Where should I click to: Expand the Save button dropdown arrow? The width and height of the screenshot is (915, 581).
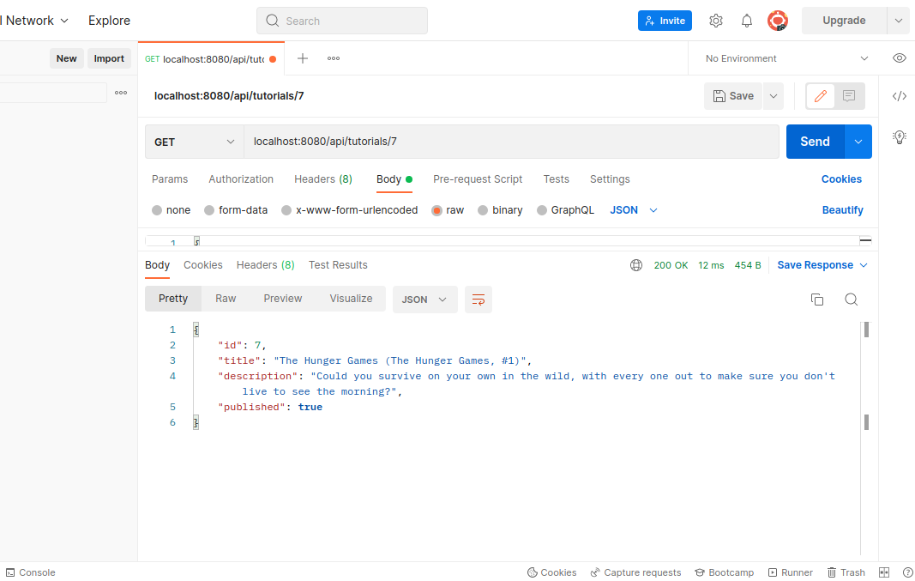tap(774, 96)
